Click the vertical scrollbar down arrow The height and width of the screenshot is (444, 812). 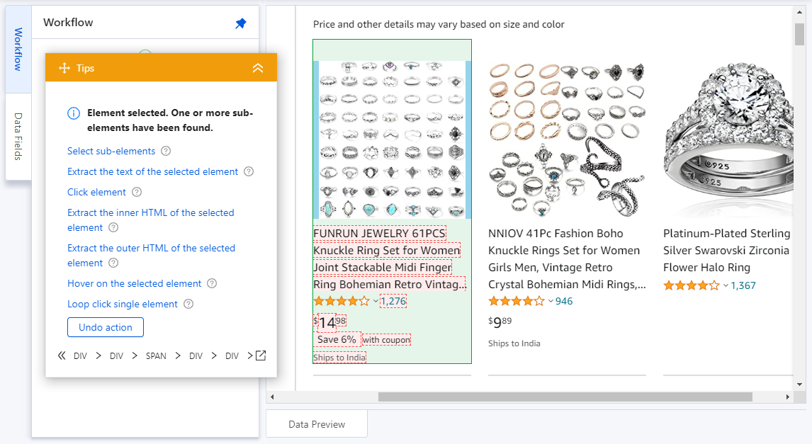[x=799, y=385]
